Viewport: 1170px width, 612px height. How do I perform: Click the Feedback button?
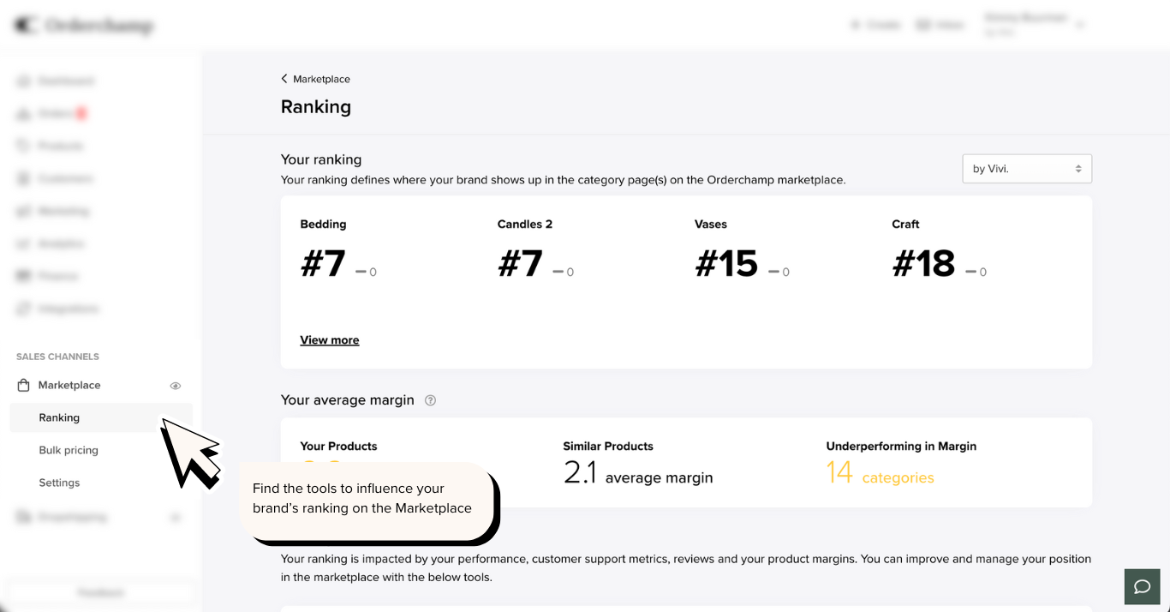(101, 593)
